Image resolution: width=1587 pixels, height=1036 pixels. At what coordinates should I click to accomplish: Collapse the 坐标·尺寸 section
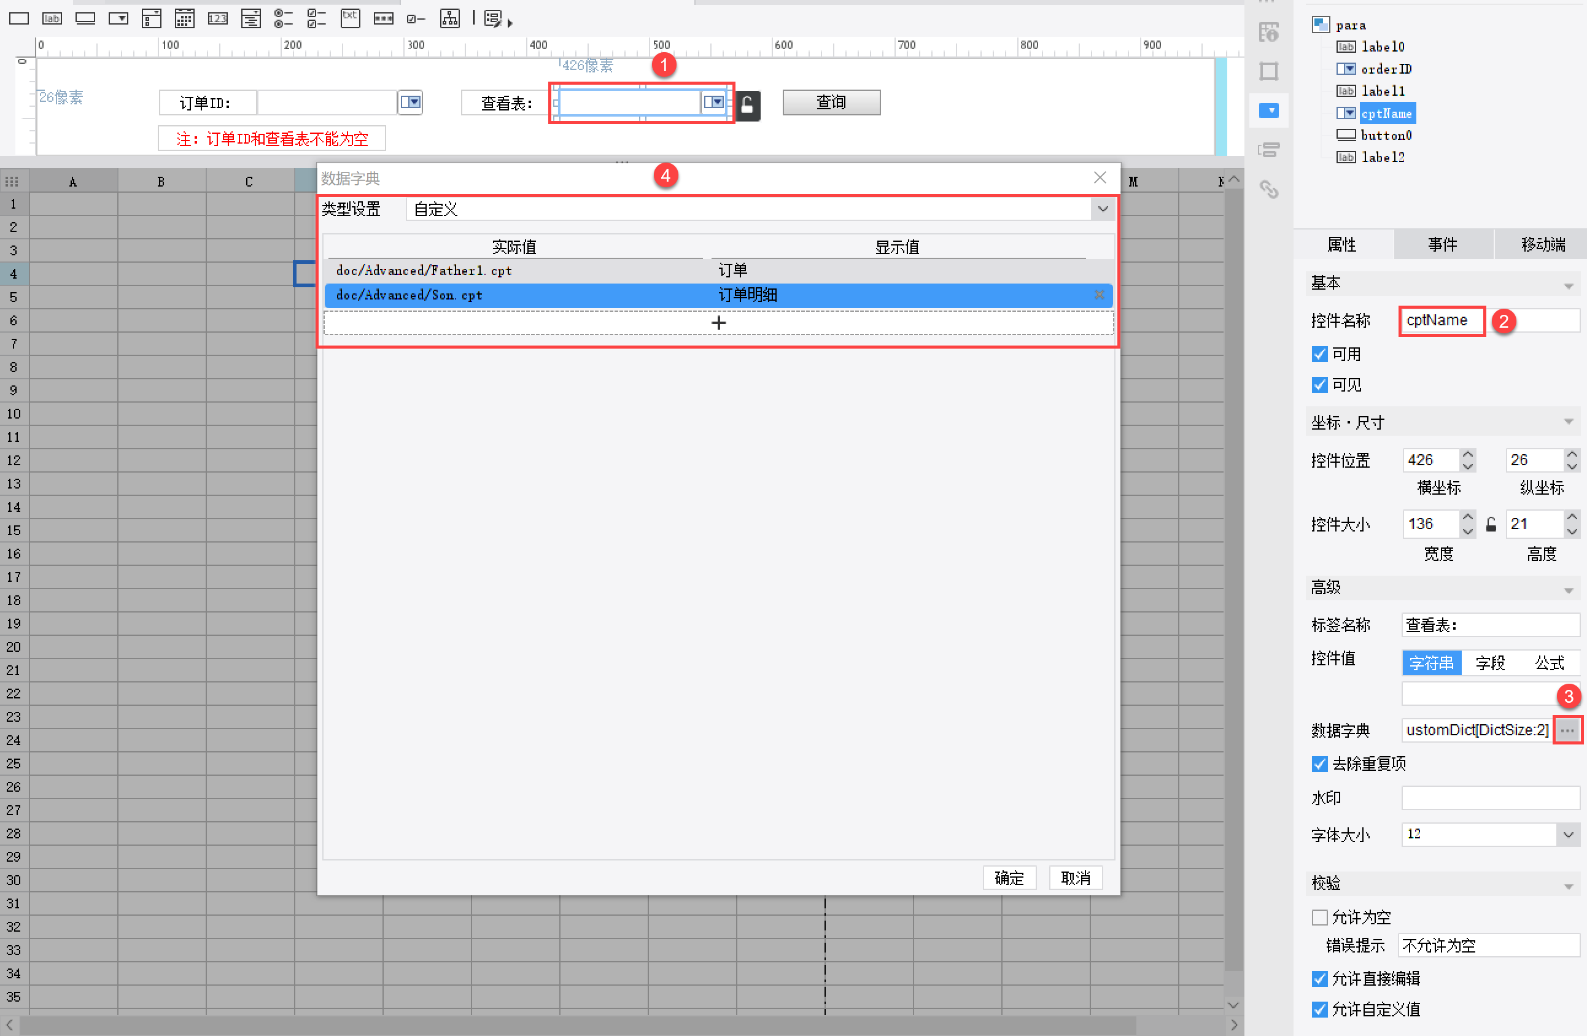pos(1569,422)
